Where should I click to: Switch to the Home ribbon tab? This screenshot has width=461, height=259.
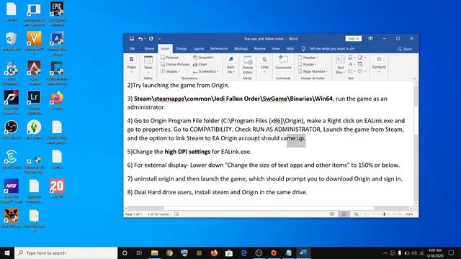149,49
